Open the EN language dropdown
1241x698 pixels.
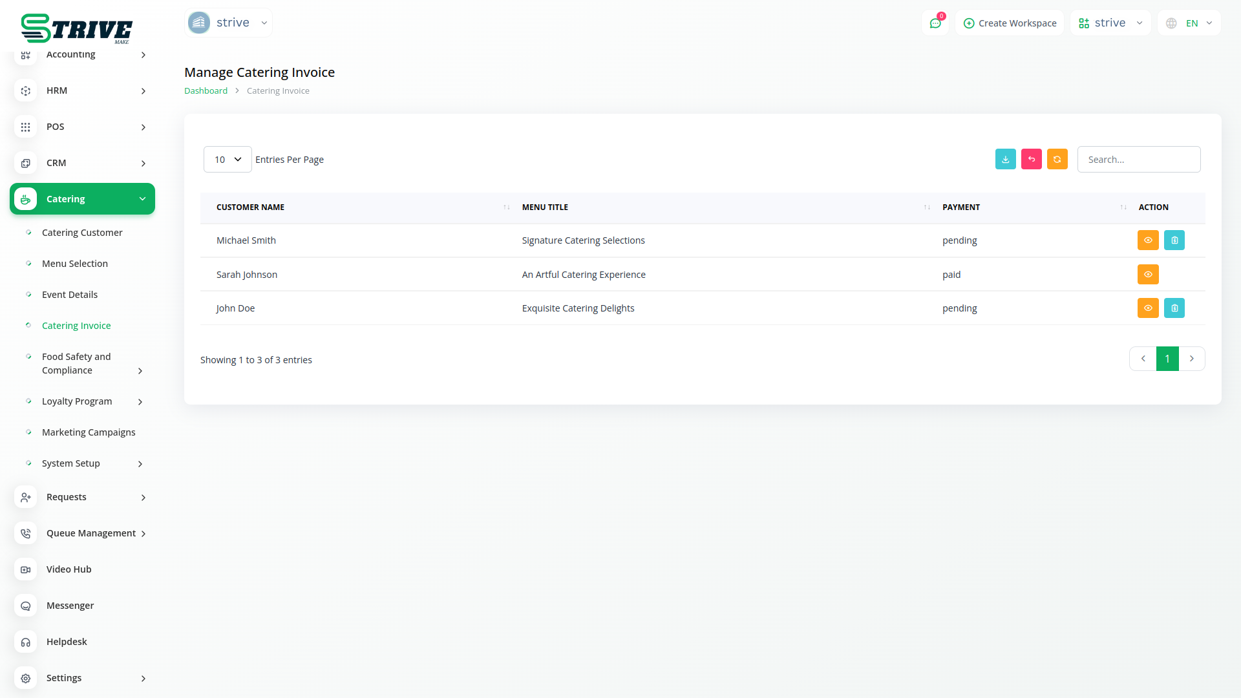tap(1190, 23)
